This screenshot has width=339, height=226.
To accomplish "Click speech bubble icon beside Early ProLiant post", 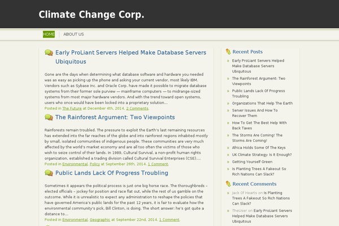I will click(x=49, y=53).
